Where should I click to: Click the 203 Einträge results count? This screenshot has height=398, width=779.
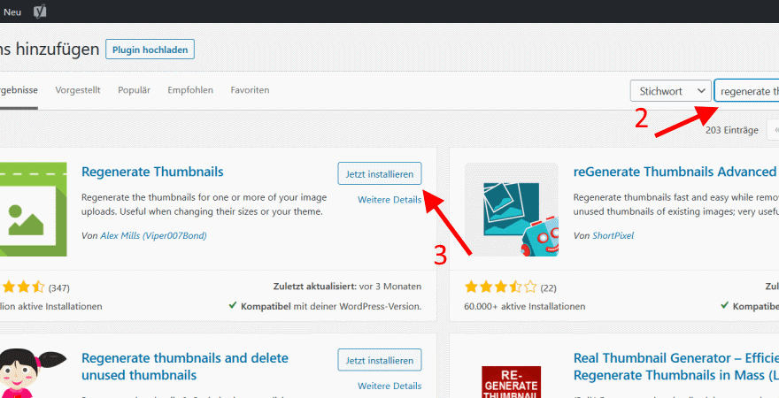coord(732,130)
